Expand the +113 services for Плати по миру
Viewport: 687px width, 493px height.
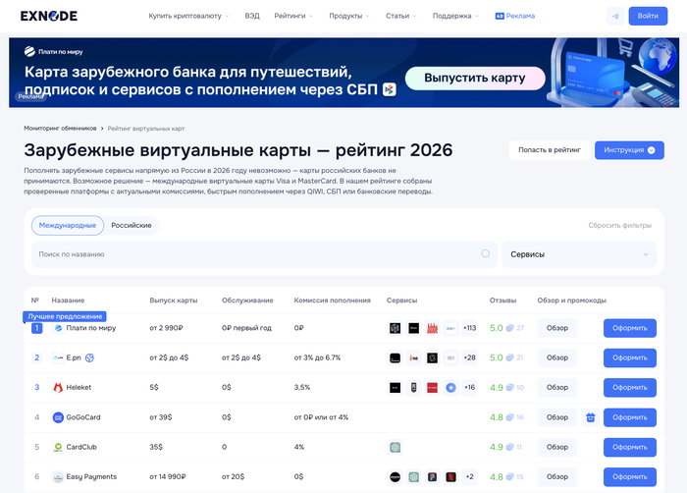(469, 328)
